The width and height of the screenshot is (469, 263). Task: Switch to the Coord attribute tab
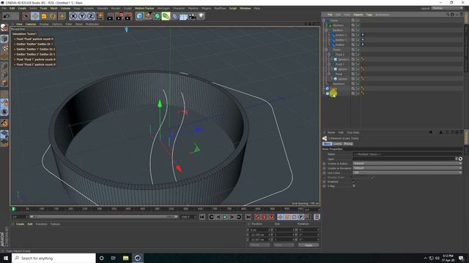point(337,144)
